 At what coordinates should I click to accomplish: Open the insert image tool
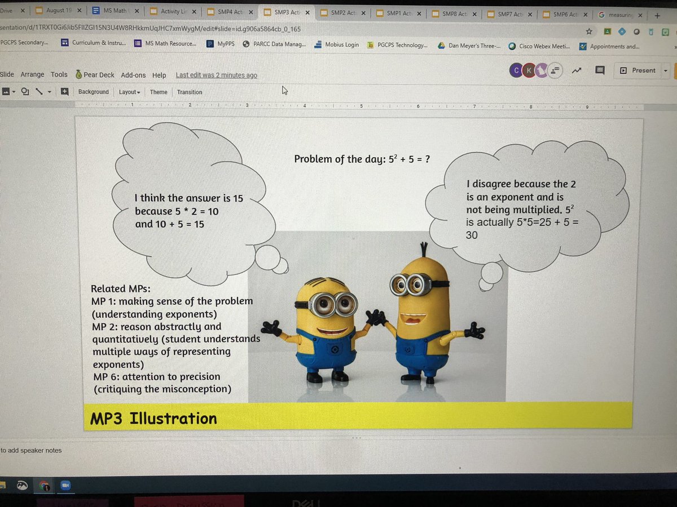5,91
